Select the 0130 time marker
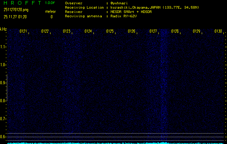The height and width of the screenshot is (144, 227). click(218, 32)
